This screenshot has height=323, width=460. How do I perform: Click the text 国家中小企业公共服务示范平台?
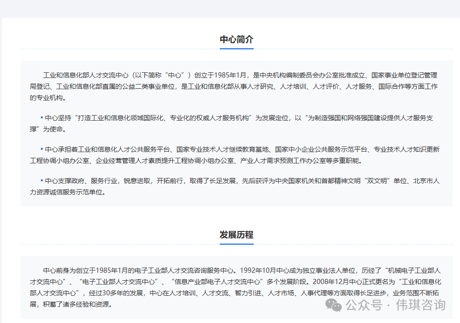(x=321, y=149)
